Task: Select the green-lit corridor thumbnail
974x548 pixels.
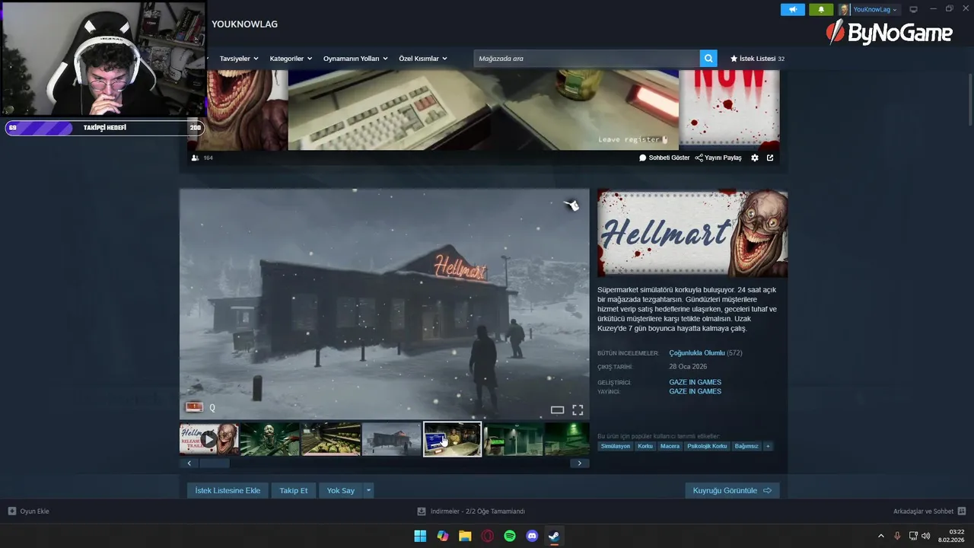Action: (x=514, y=439)
